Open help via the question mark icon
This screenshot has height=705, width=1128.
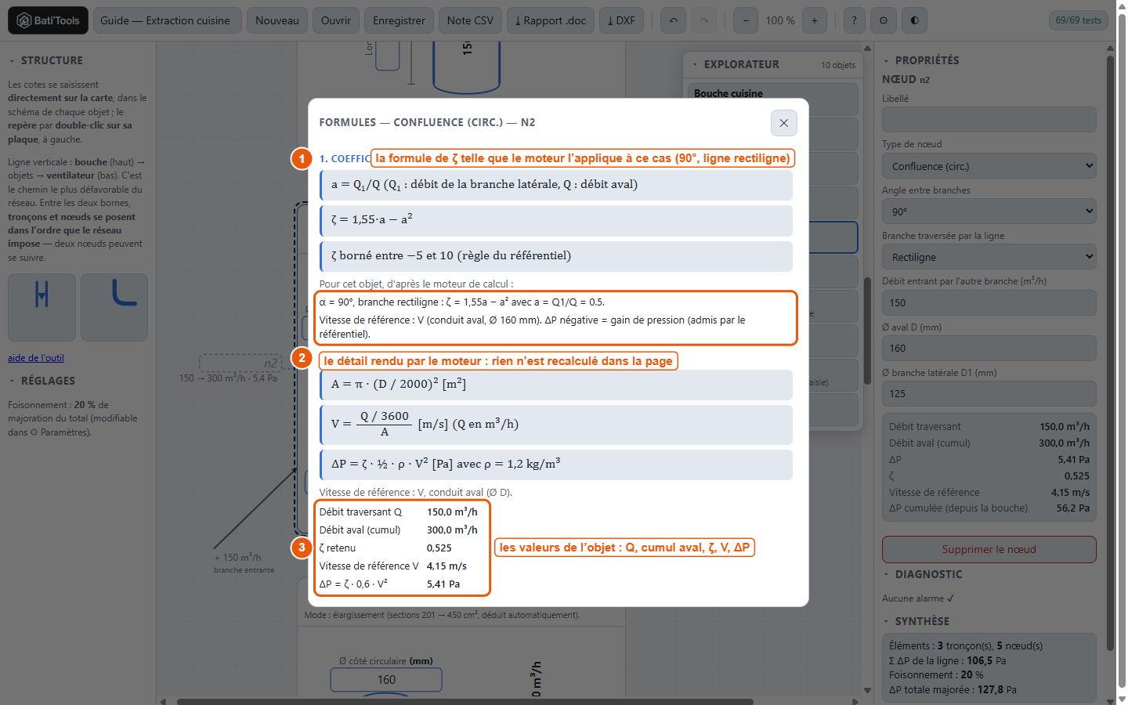855,20
